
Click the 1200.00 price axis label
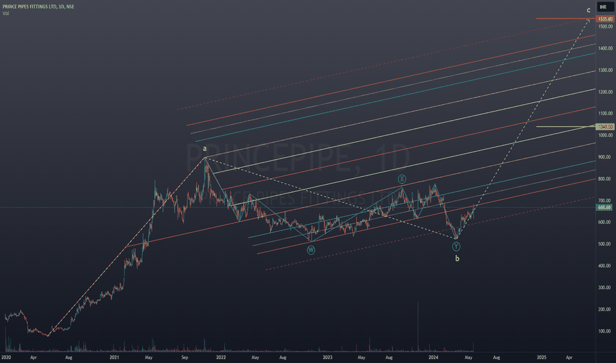click(x=605, y=92)
